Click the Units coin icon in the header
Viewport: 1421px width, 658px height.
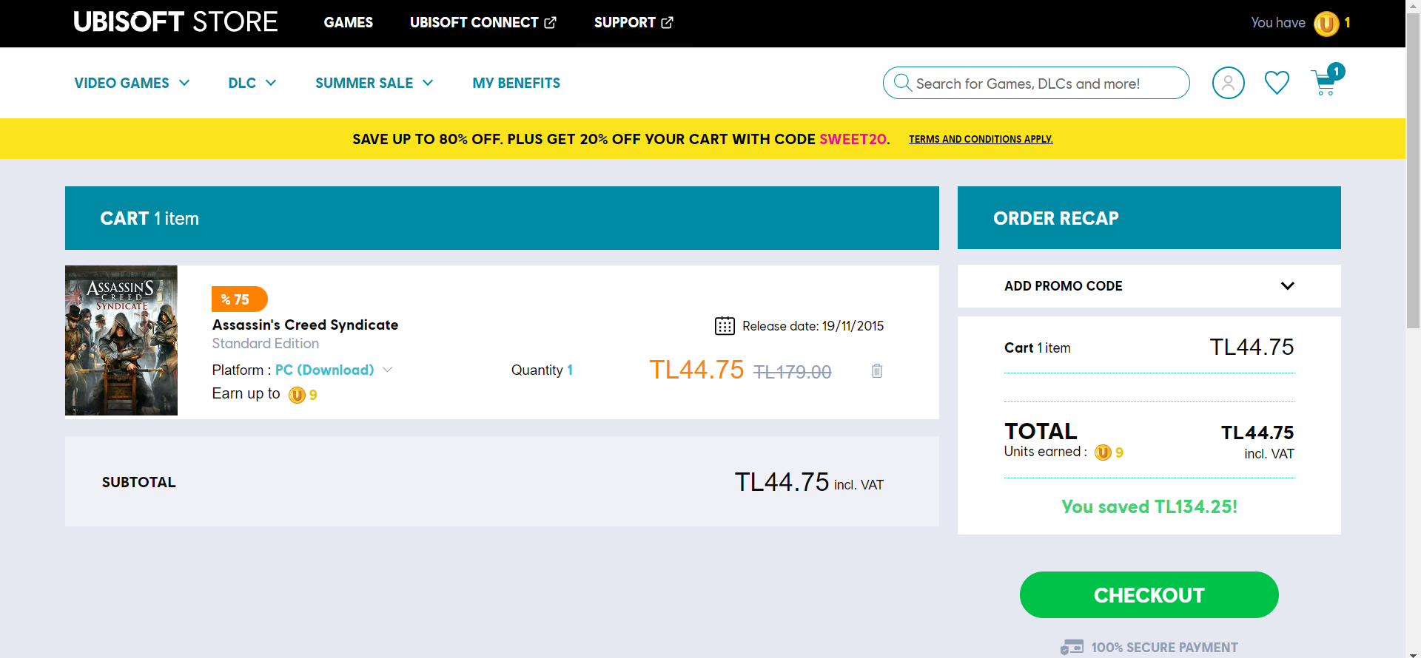pos(1326,24)
